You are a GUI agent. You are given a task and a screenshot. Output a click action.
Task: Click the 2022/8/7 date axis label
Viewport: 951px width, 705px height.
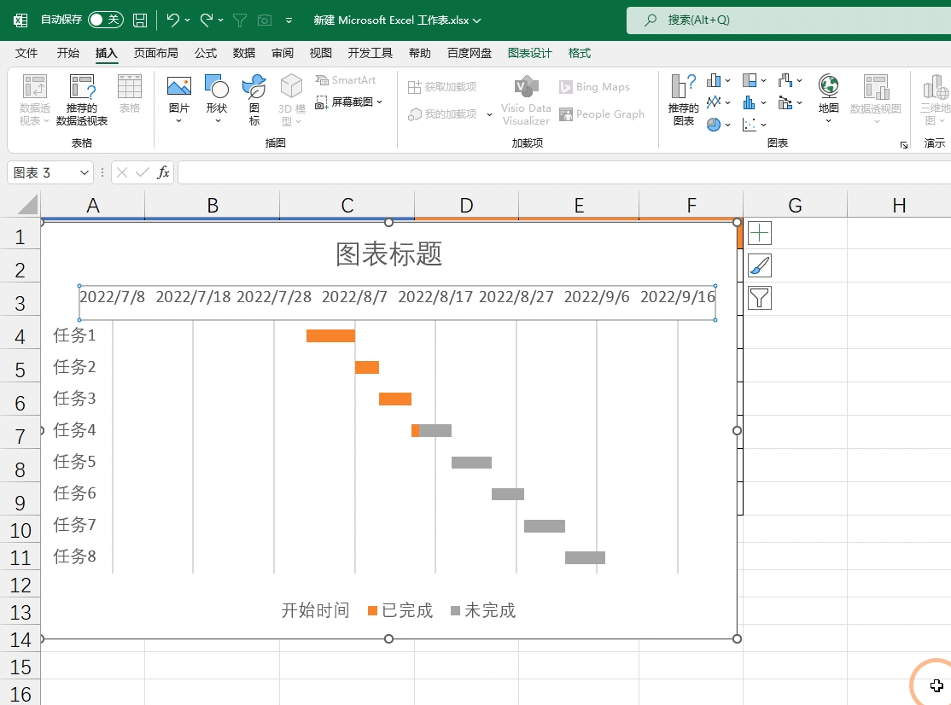(x=354, y=296)
